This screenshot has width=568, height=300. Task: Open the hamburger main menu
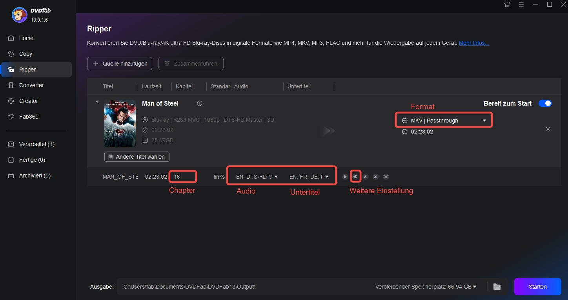click(521, 4)
